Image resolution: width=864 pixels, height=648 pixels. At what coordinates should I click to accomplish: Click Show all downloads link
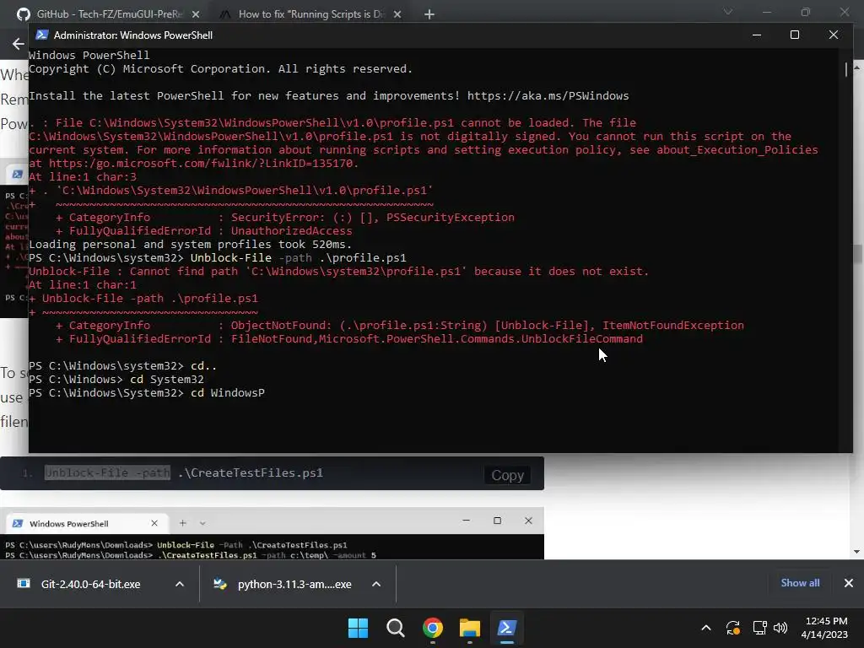click(x=800, y=583)
